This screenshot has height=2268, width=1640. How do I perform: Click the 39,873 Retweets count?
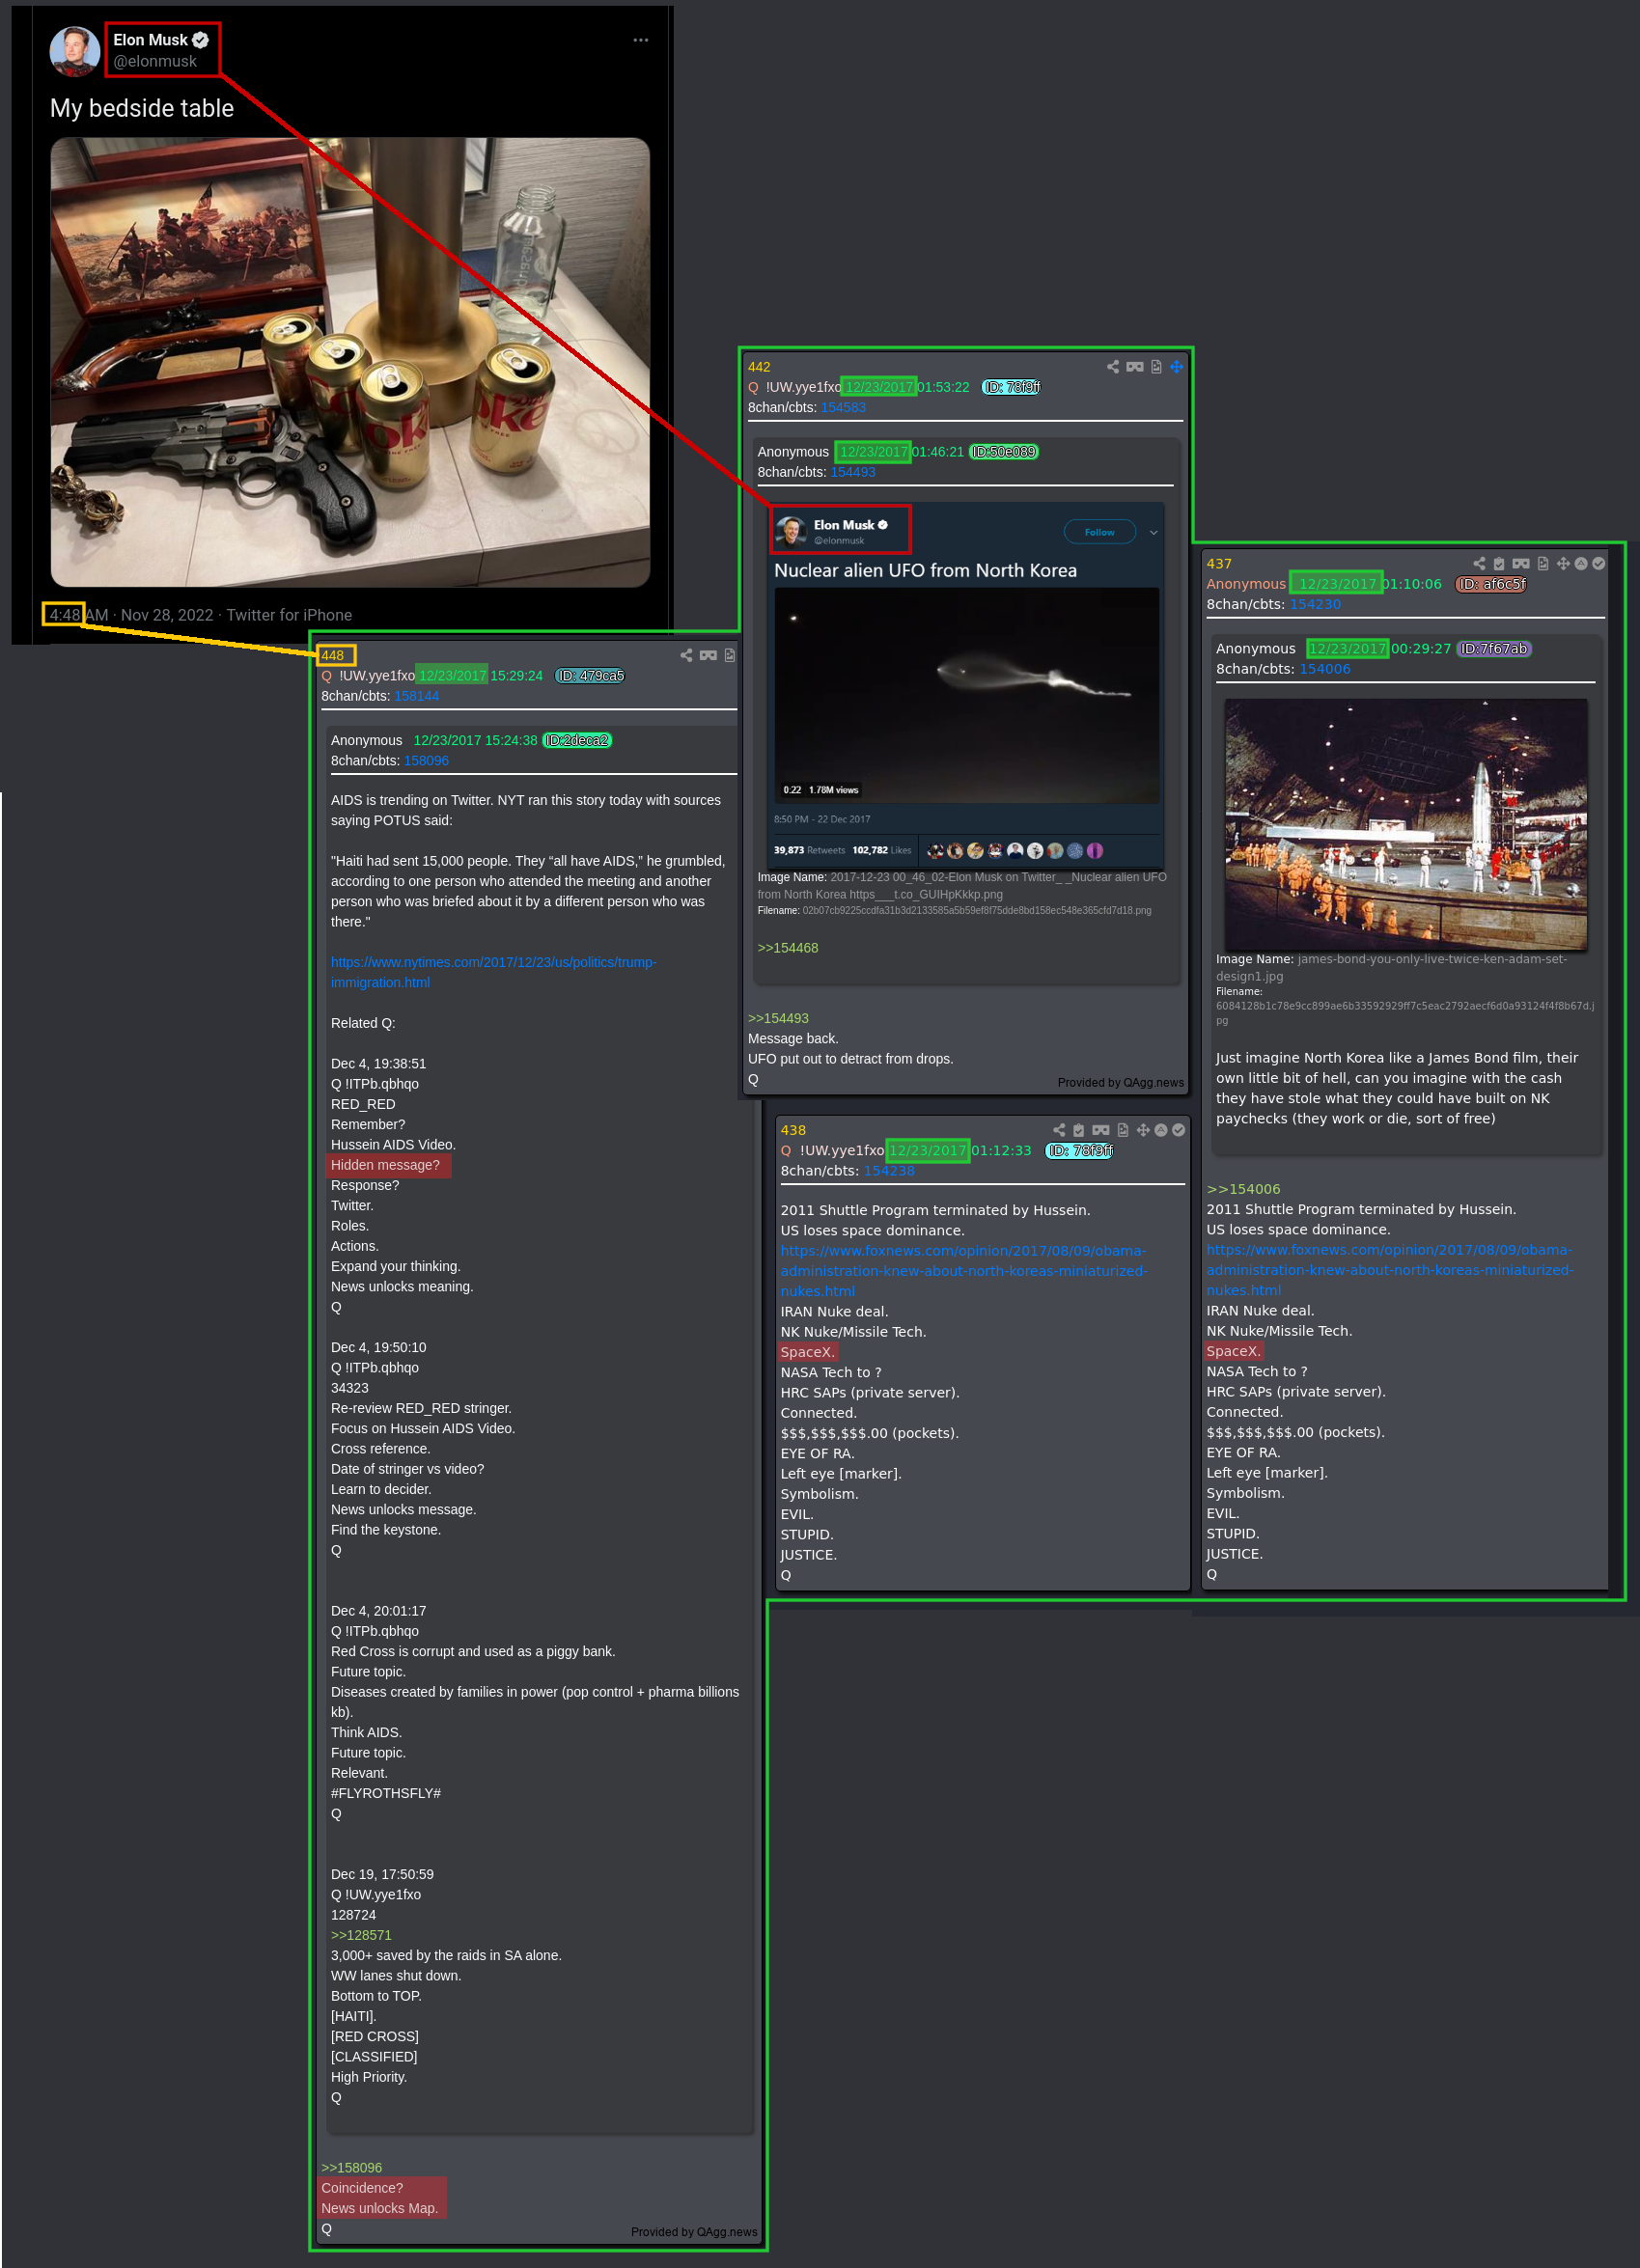point(809,850)
